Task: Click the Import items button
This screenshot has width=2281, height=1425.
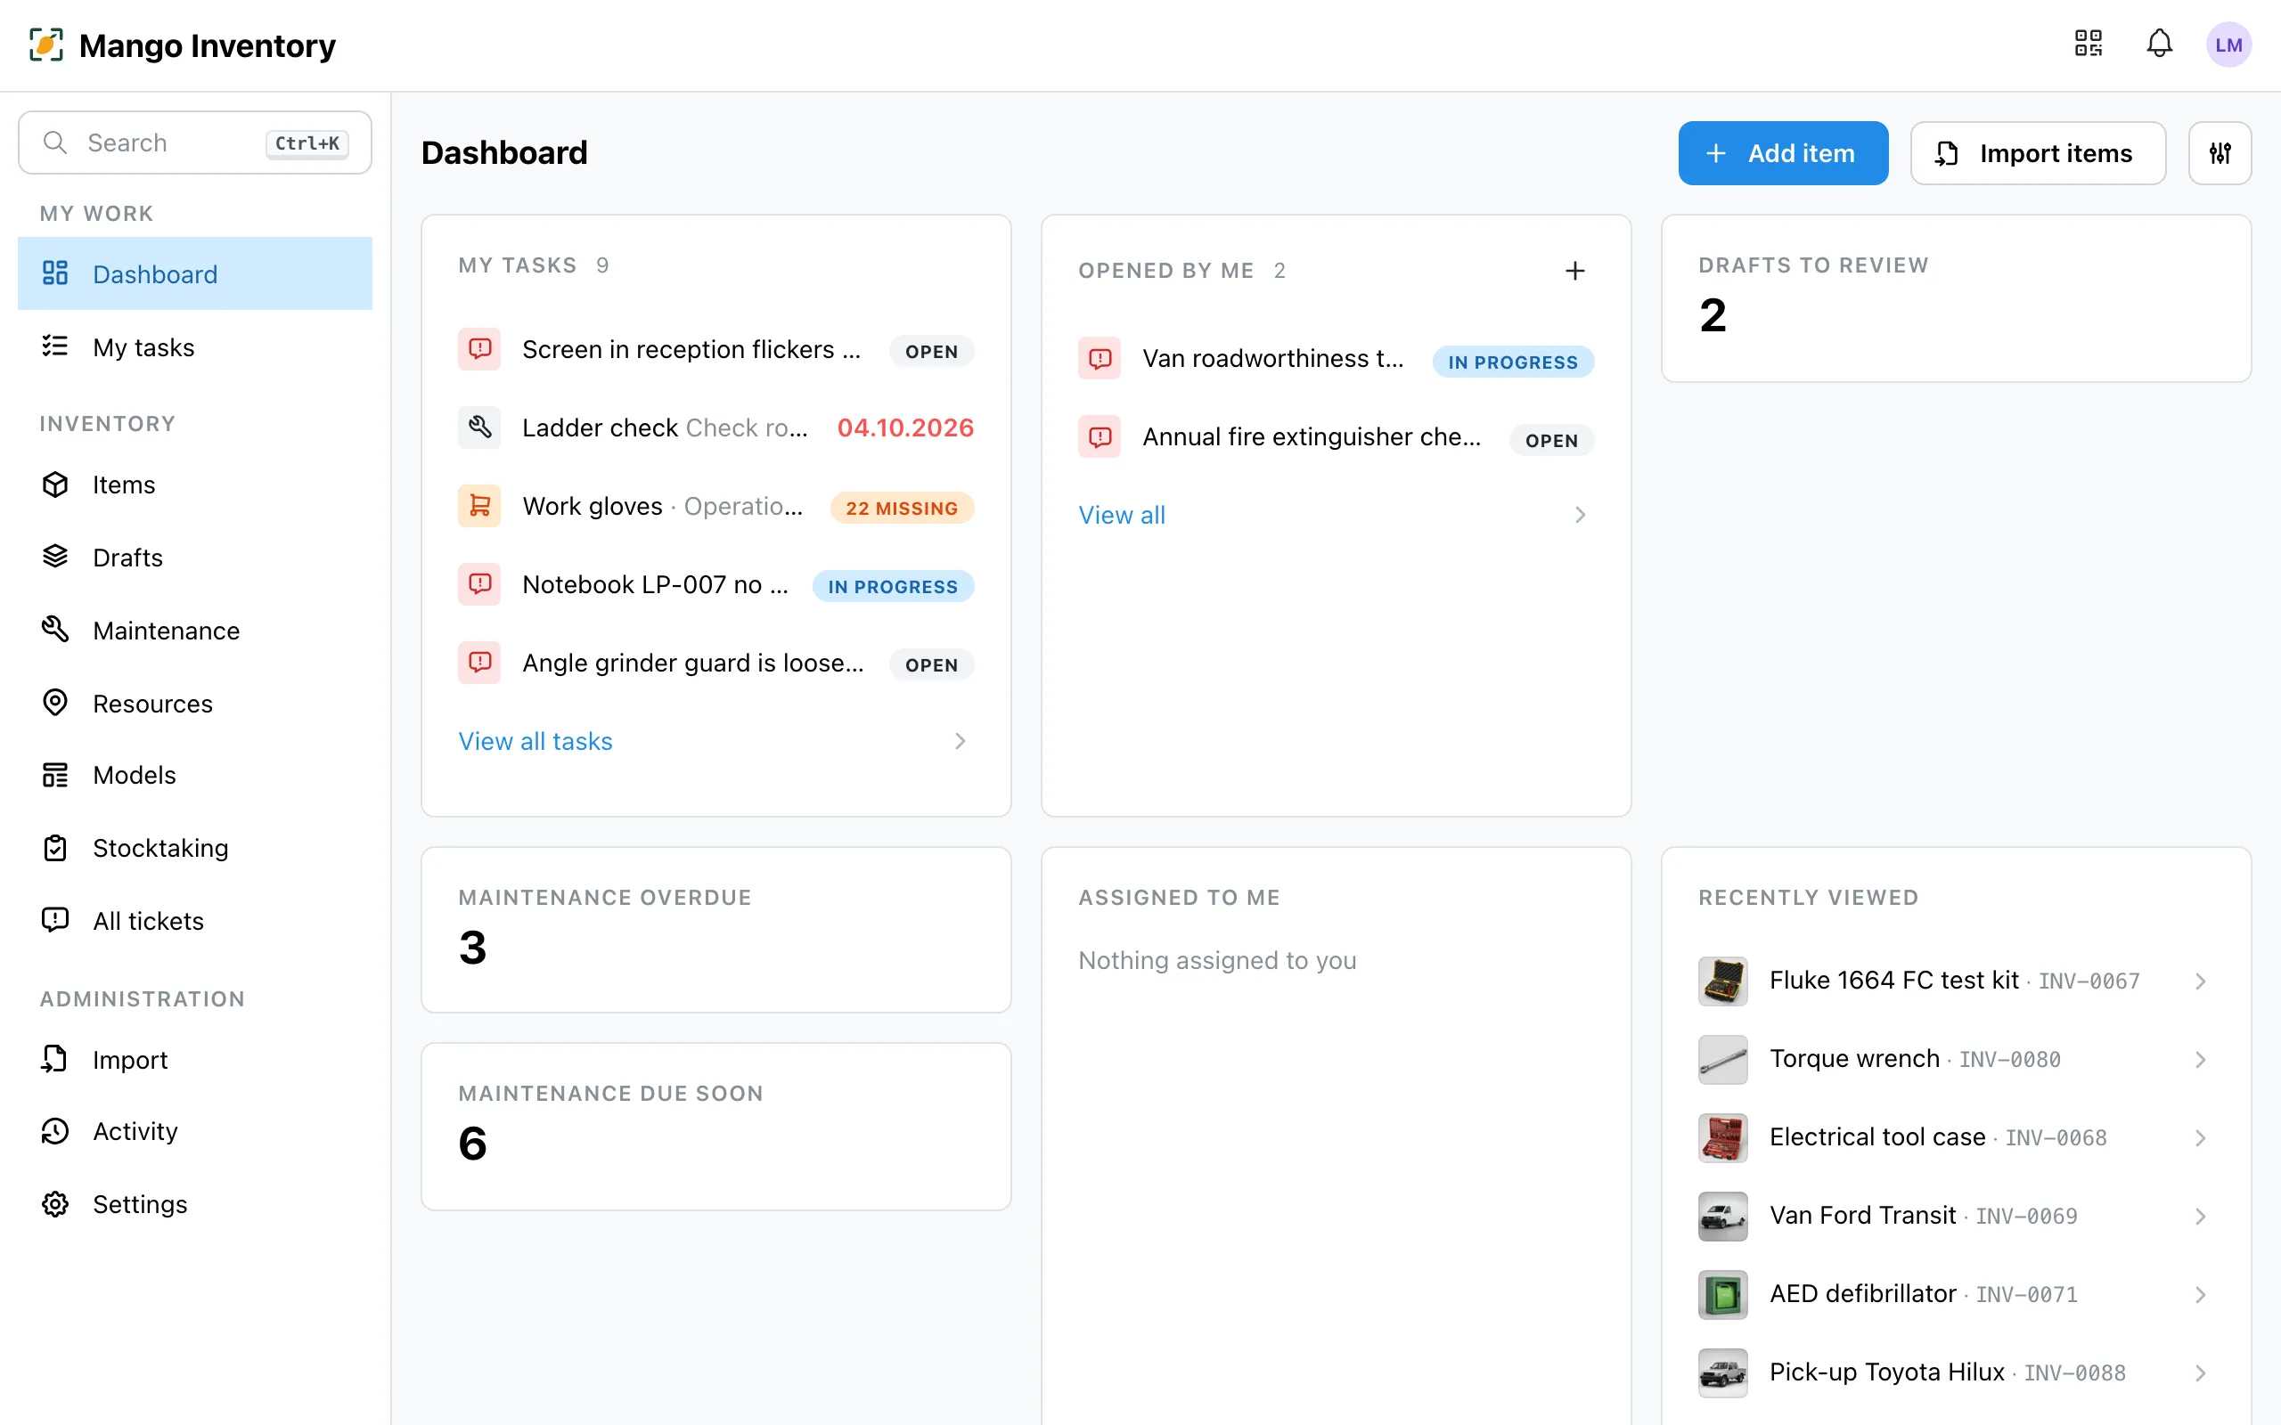Action: [2038, 152]
